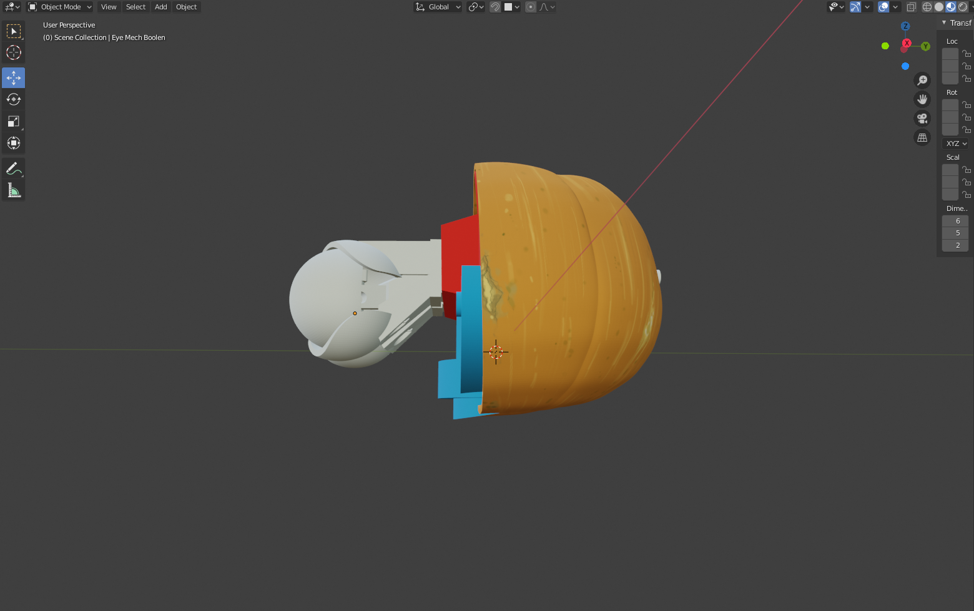Lock the Rotation X axis
The width and height of the screenshot is (974, 611).
coord(967,105)
